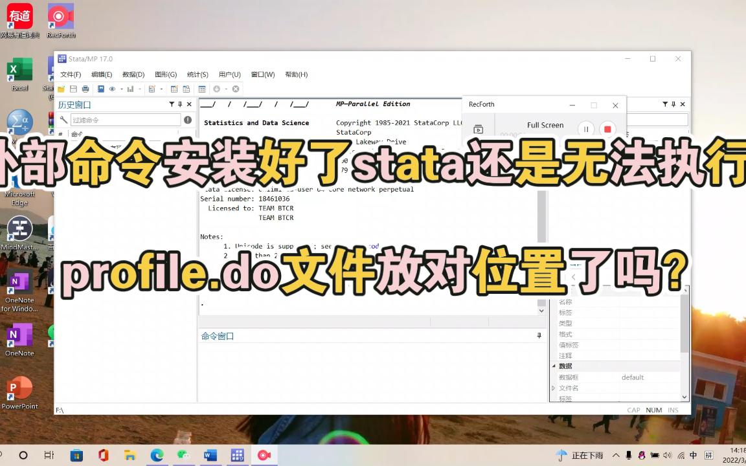Click the properties panel back arrow
Image resolution: width=746 pixels, height=466 pixels.
click(574, 277)
